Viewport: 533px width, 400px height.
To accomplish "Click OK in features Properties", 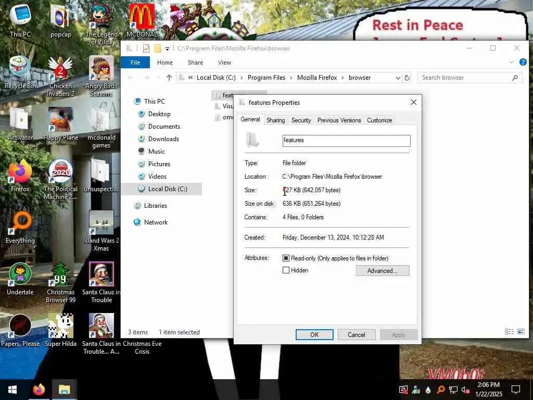I will click(x=314, y=335).
